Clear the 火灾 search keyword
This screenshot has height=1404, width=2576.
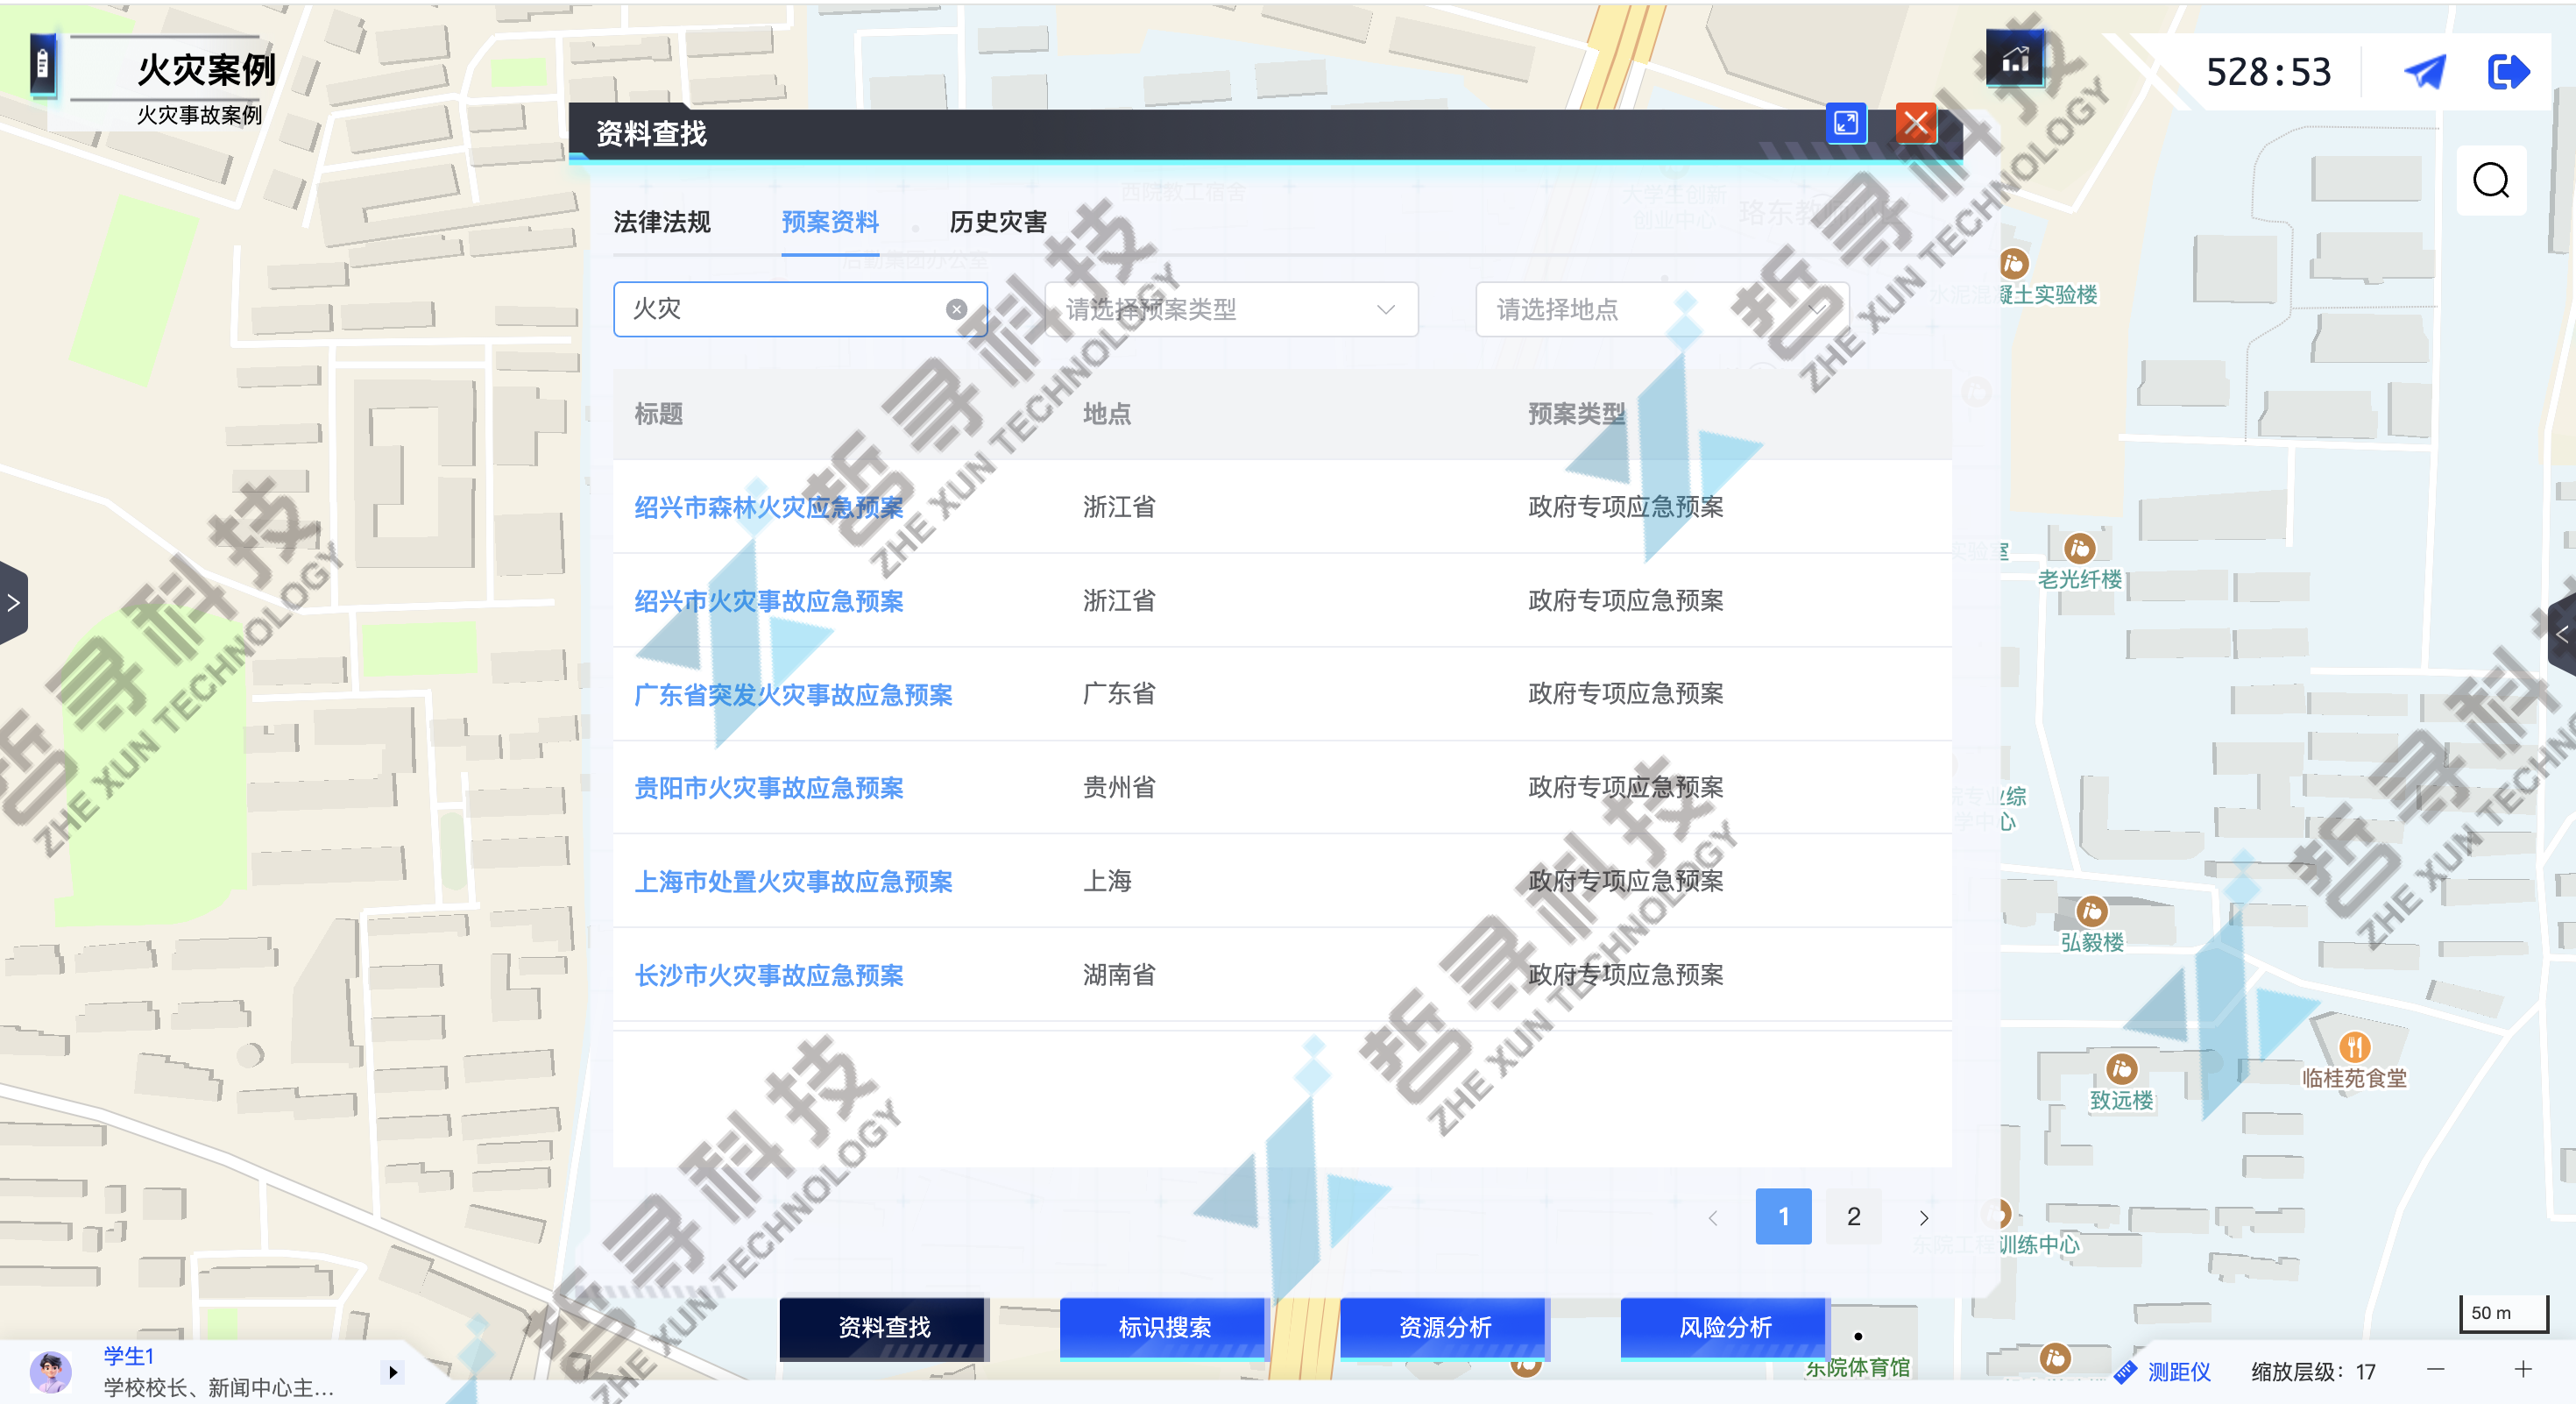(x=956, y=309)
